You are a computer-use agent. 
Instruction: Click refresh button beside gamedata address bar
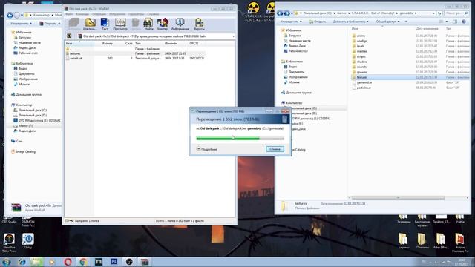[439, 13]
